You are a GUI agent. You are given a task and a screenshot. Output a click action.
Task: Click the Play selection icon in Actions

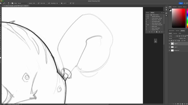[154, 32]
